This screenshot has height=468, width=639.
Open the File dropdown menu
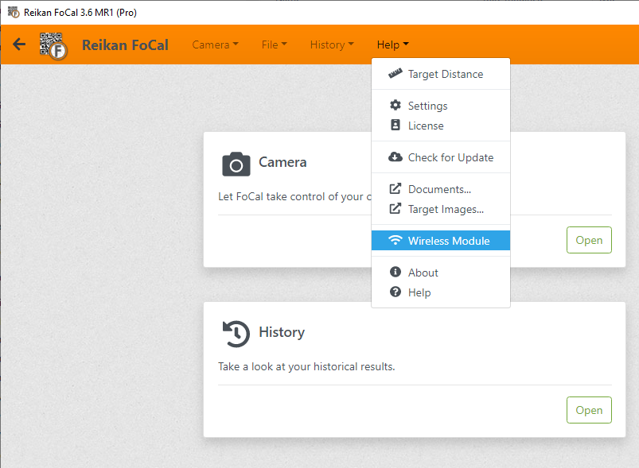coord(274,45)
